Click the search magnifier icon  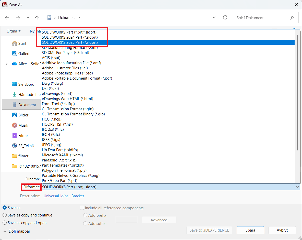[292, 18]
